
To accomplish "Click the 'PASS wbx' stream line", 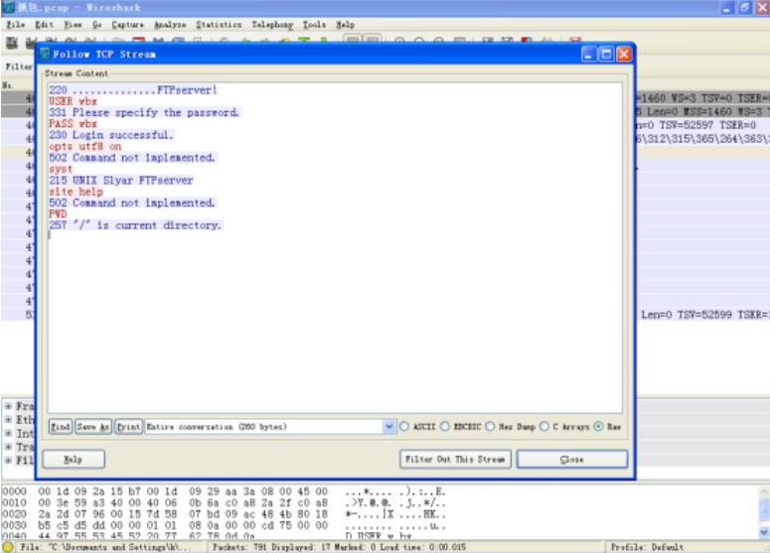I will click(x=73, y=124).
